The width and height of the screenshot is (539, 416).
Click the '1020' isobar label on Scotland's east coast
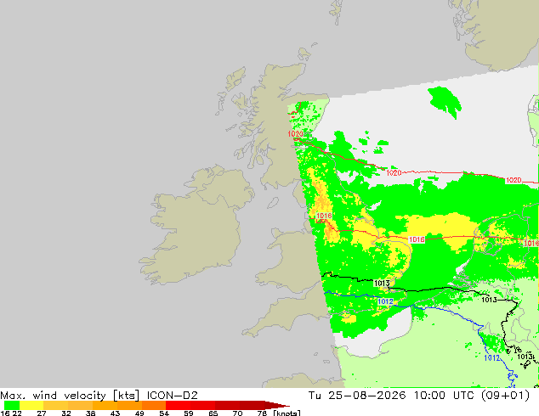[x=296, y=134]
